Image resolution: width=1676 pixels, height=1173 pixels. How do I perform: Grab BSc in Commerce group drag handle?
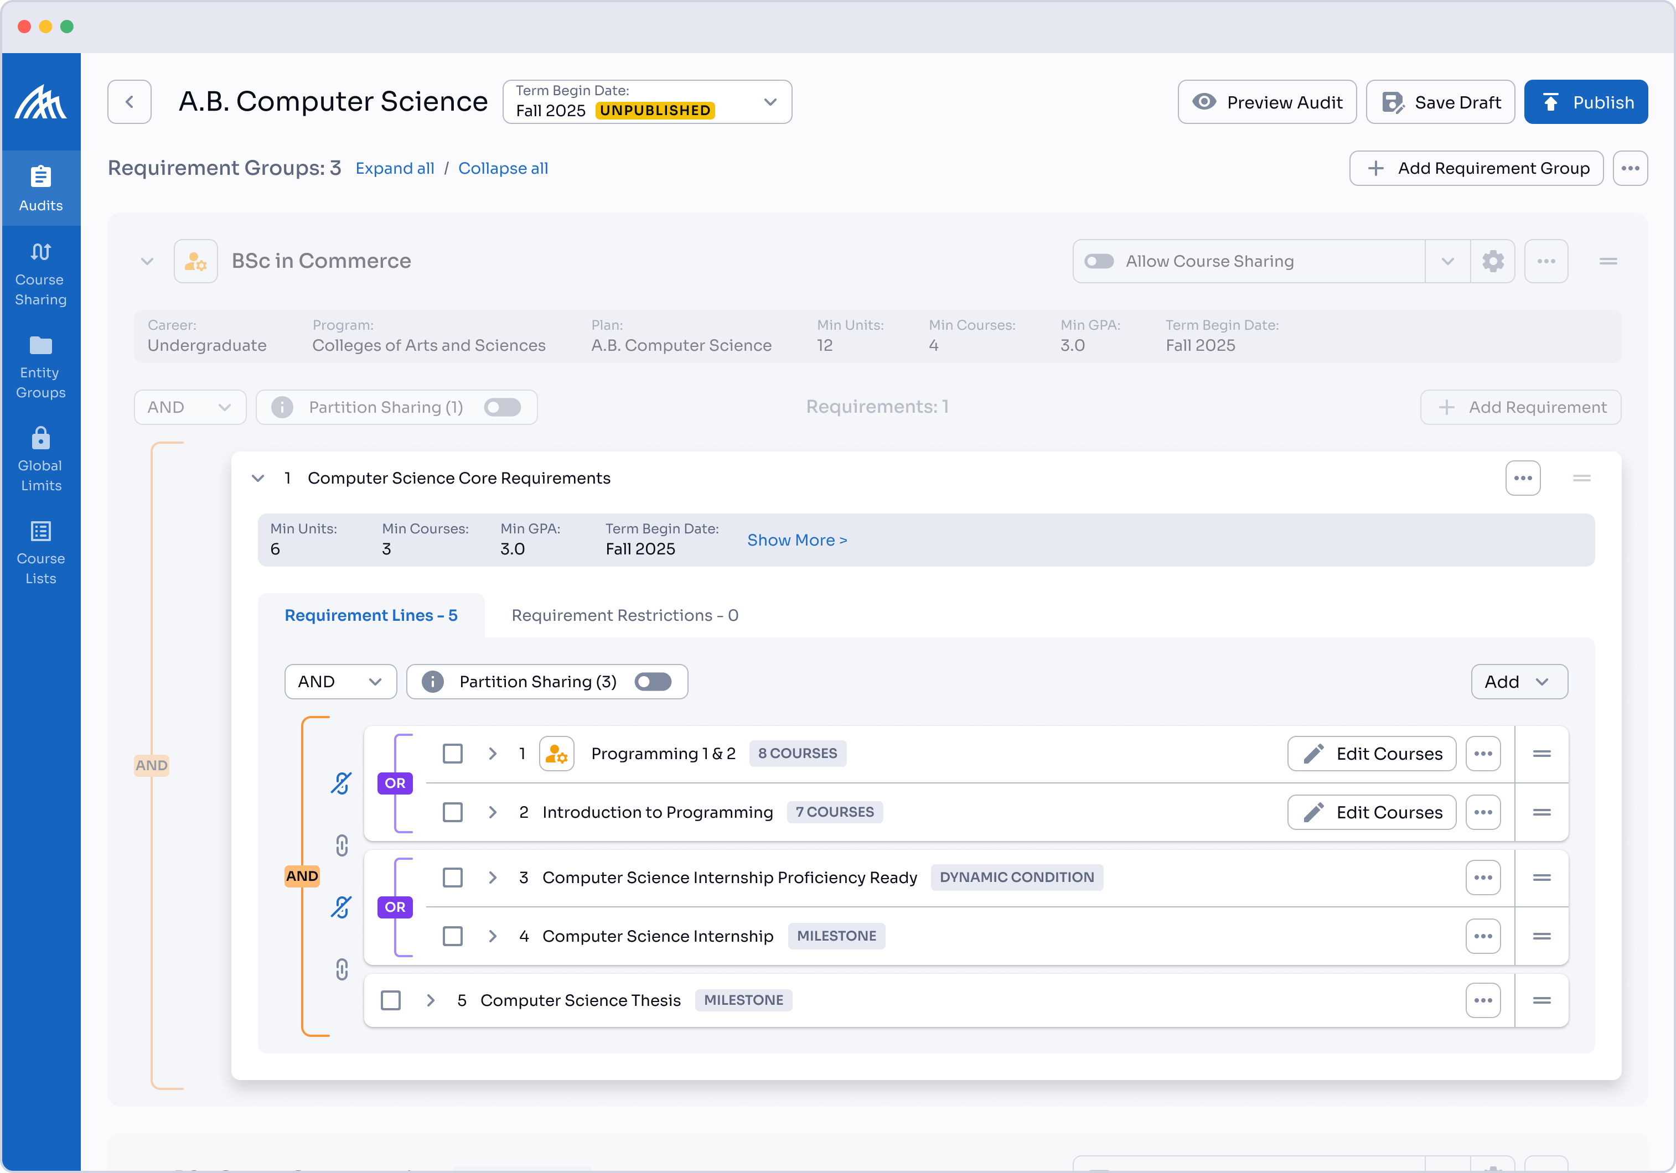click(x=1608, y=261)
